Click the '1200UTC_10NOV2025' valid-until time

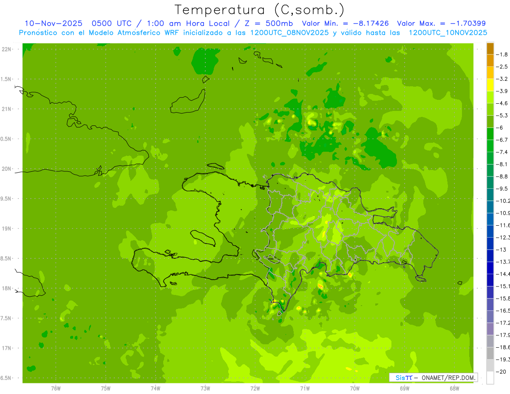point(448,33)
